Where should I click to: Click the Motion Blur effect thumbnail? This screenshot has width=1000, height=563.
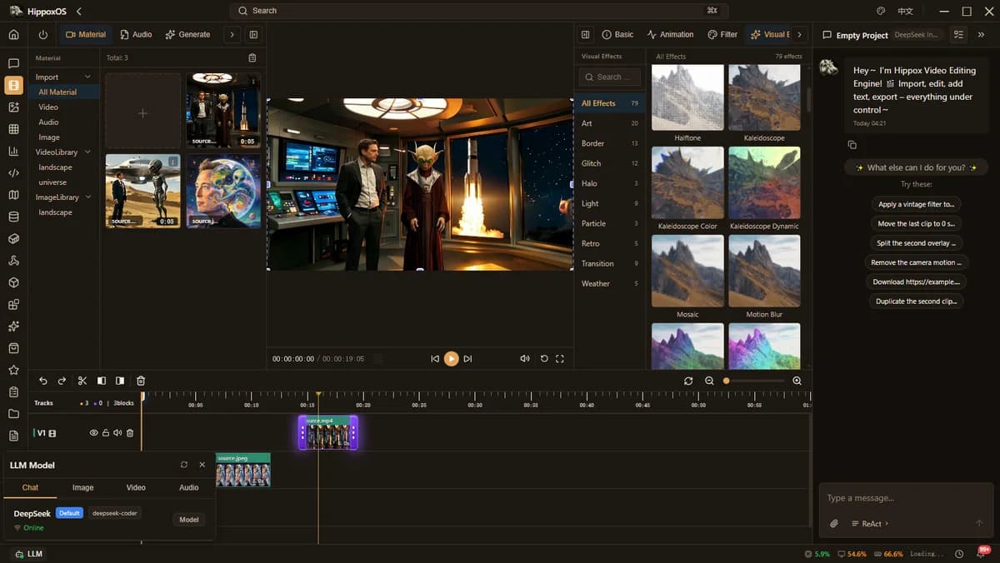coord(764,271)
